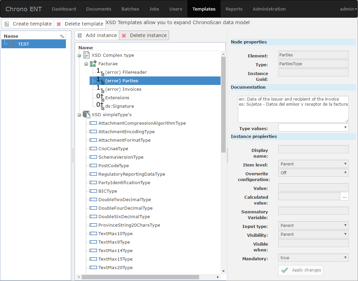
Task: Switch to the Documents tab
Action: (x=98, y=9)
